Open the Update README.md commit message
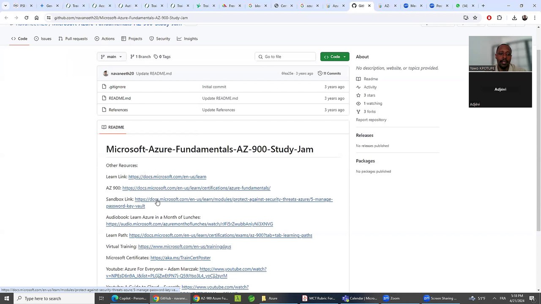The height and width of the screenshot is (304, 541). tap(154, 73)
